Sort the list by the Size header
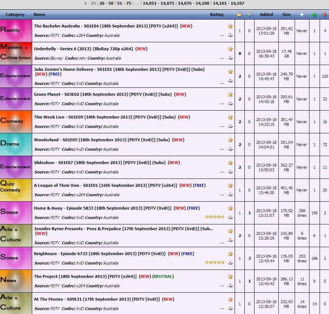 (x=286, y=14)
